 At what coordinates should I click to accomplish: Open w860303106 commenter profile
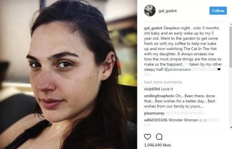click(x=156, y=120)
